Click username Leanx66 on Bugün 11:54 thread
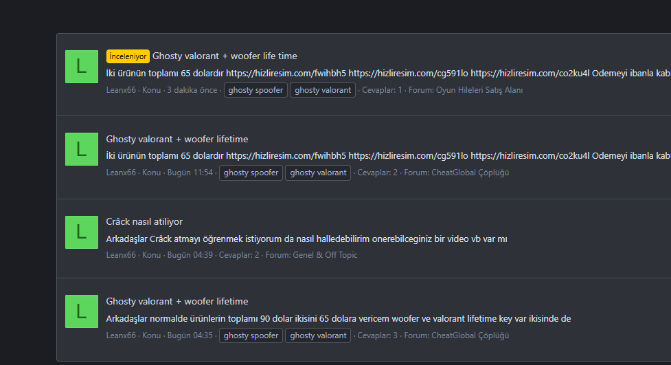The image size is (671, 365). [x=121, y=173]
